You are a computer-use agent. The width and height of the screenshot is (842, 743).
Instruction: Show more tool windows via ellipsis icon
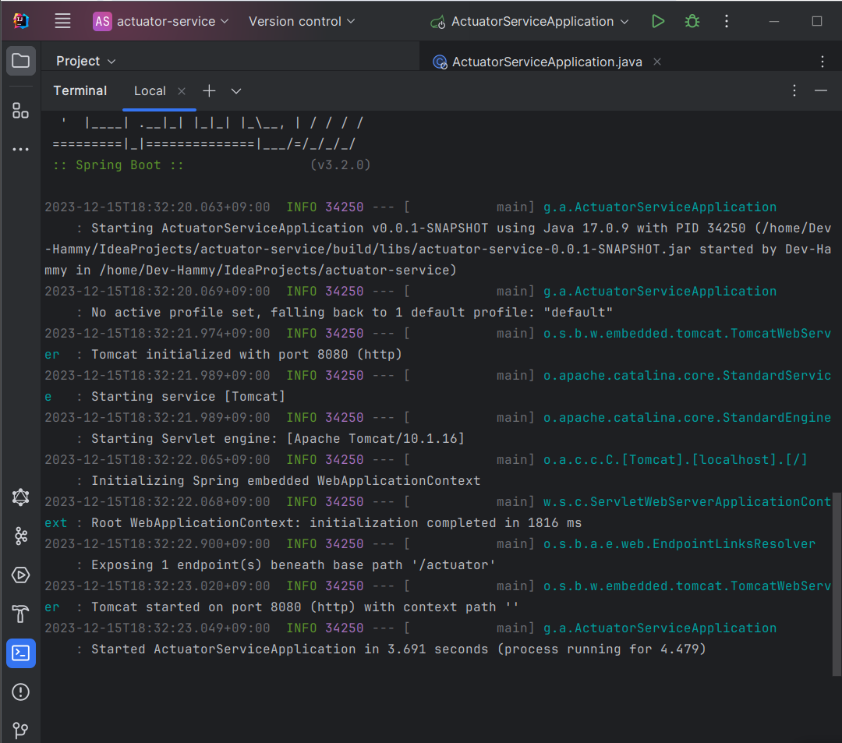click(x=20, y=149)
